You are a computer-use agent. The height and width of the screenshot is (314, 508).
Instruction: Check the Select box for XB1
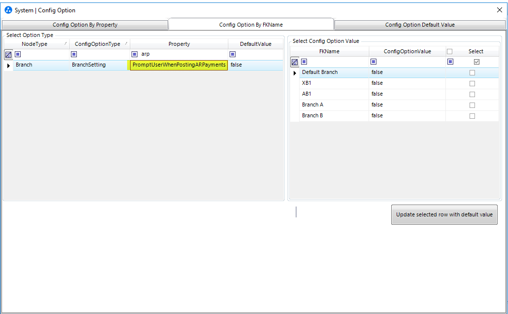[473, 84]
